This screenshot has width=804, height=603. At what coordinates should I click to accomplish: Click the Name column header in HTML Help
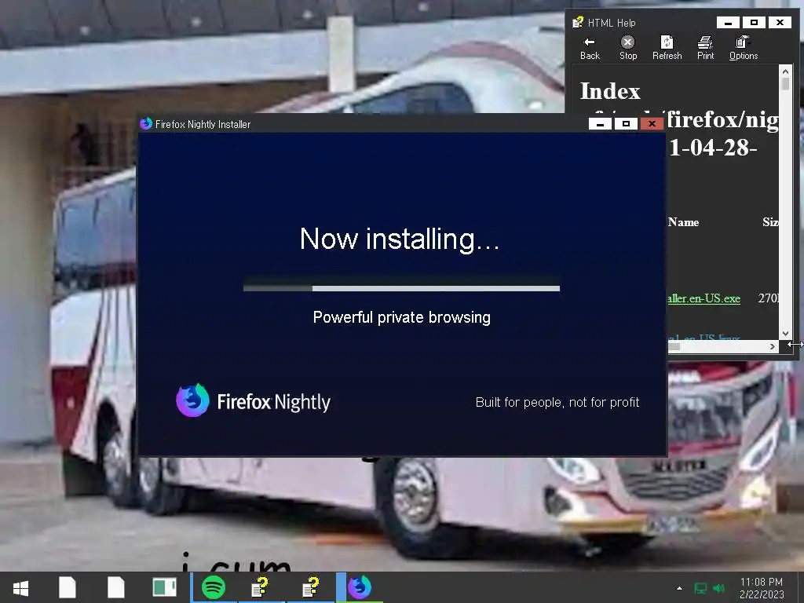684,222
